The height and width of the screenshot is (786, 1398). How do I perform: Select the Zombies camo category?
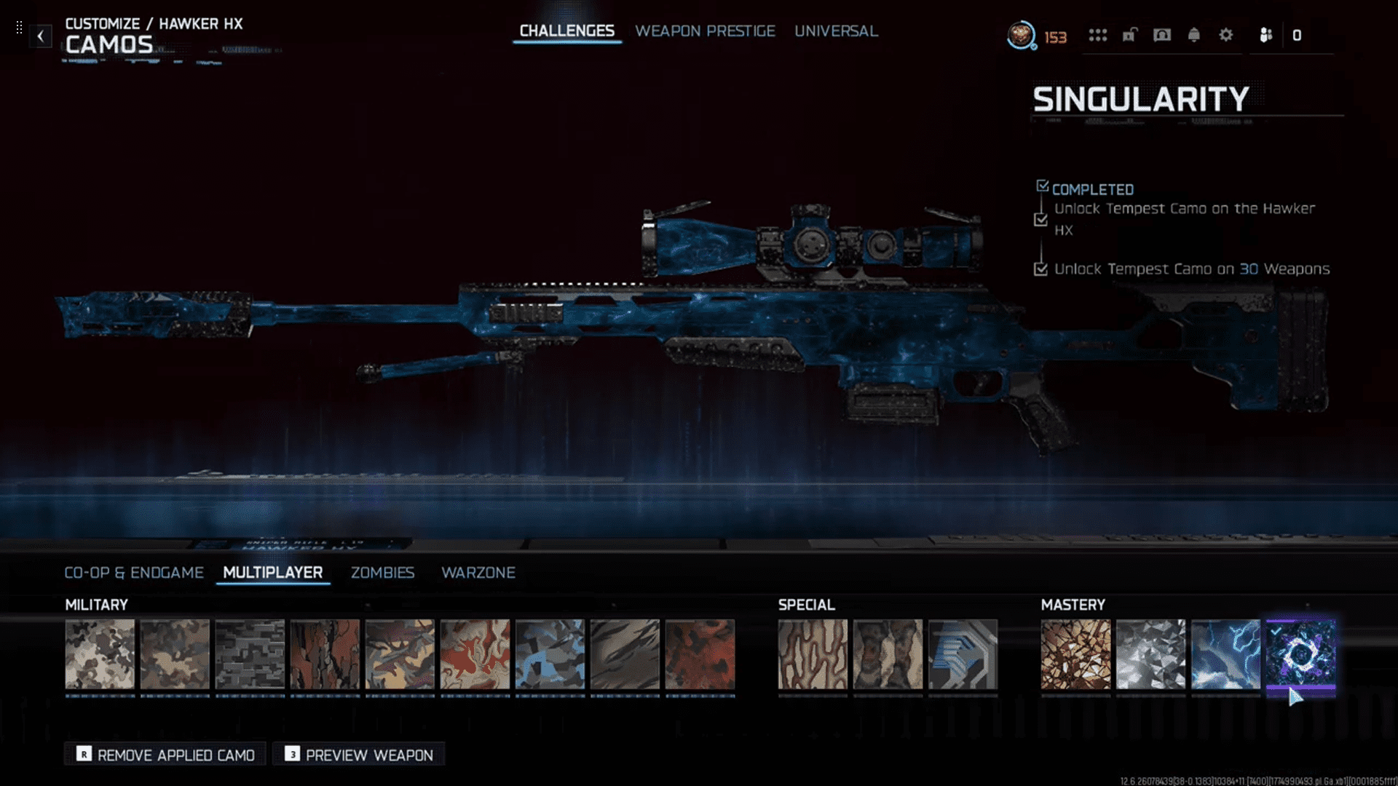pos(382,573)
